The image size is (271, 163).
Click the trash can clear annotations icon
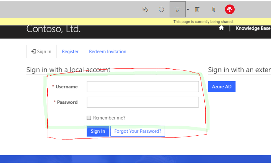pyautogui.click(x=197, y=9)
